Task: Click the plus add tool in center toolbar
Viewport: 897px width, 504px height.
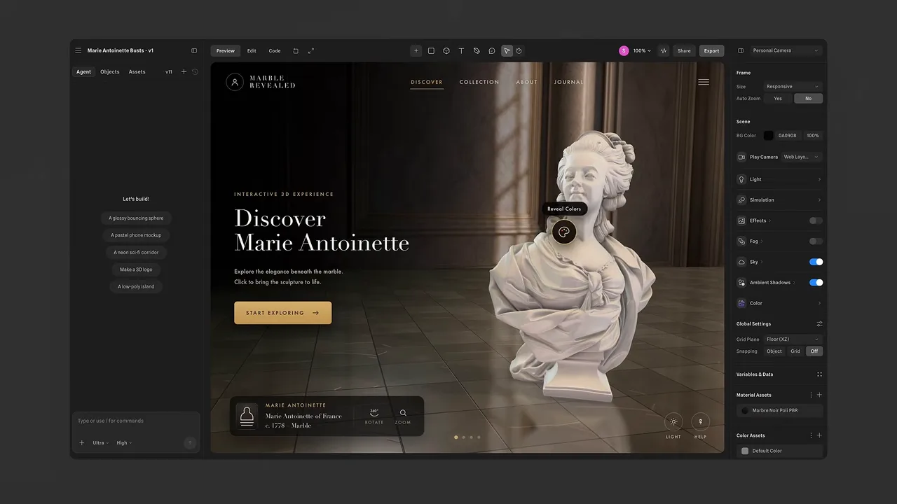Action: [x=416, y=50]
